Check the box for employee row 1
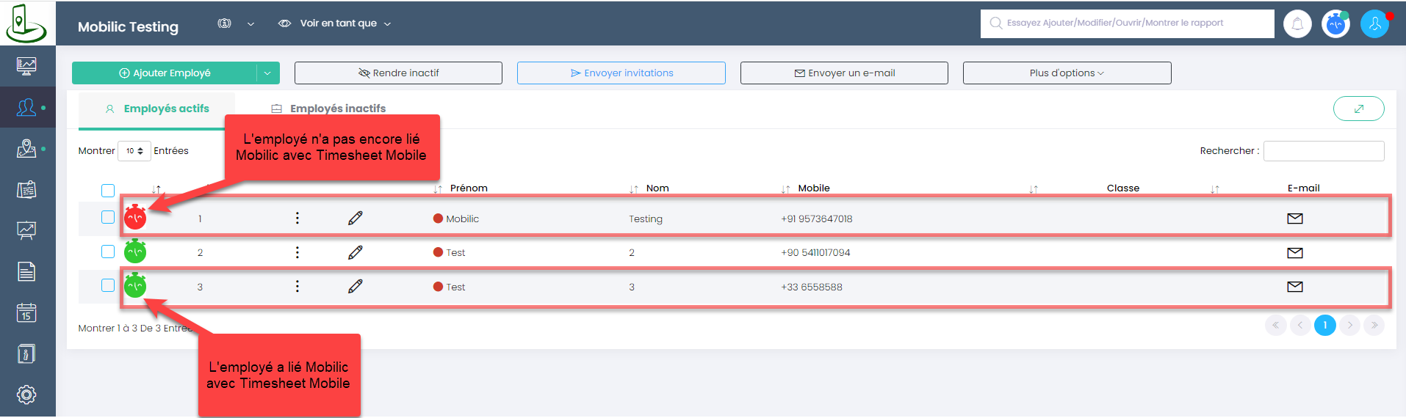This screenshot has width=1406, height=418. click(108, 217)
